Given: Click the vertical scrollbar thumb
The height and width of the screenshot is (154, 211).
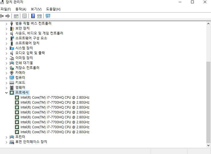Looking at the screenshot, I should 208,102.
